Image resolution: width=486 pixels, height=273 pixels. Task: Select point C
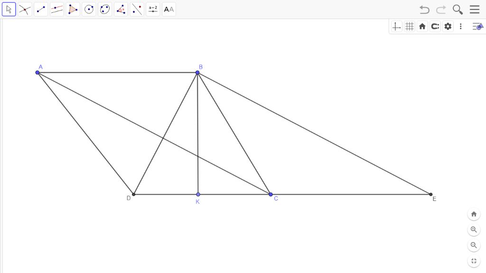pyautogui.click(x=271, y=194)
